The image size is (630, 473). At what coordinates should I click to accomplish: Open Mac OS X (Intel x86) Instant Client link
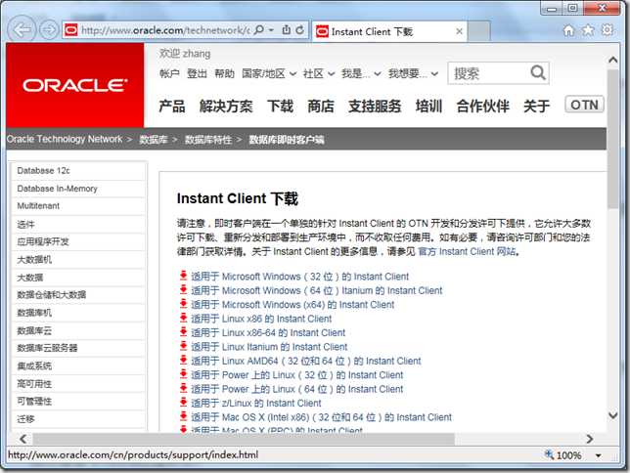[322, 417]
